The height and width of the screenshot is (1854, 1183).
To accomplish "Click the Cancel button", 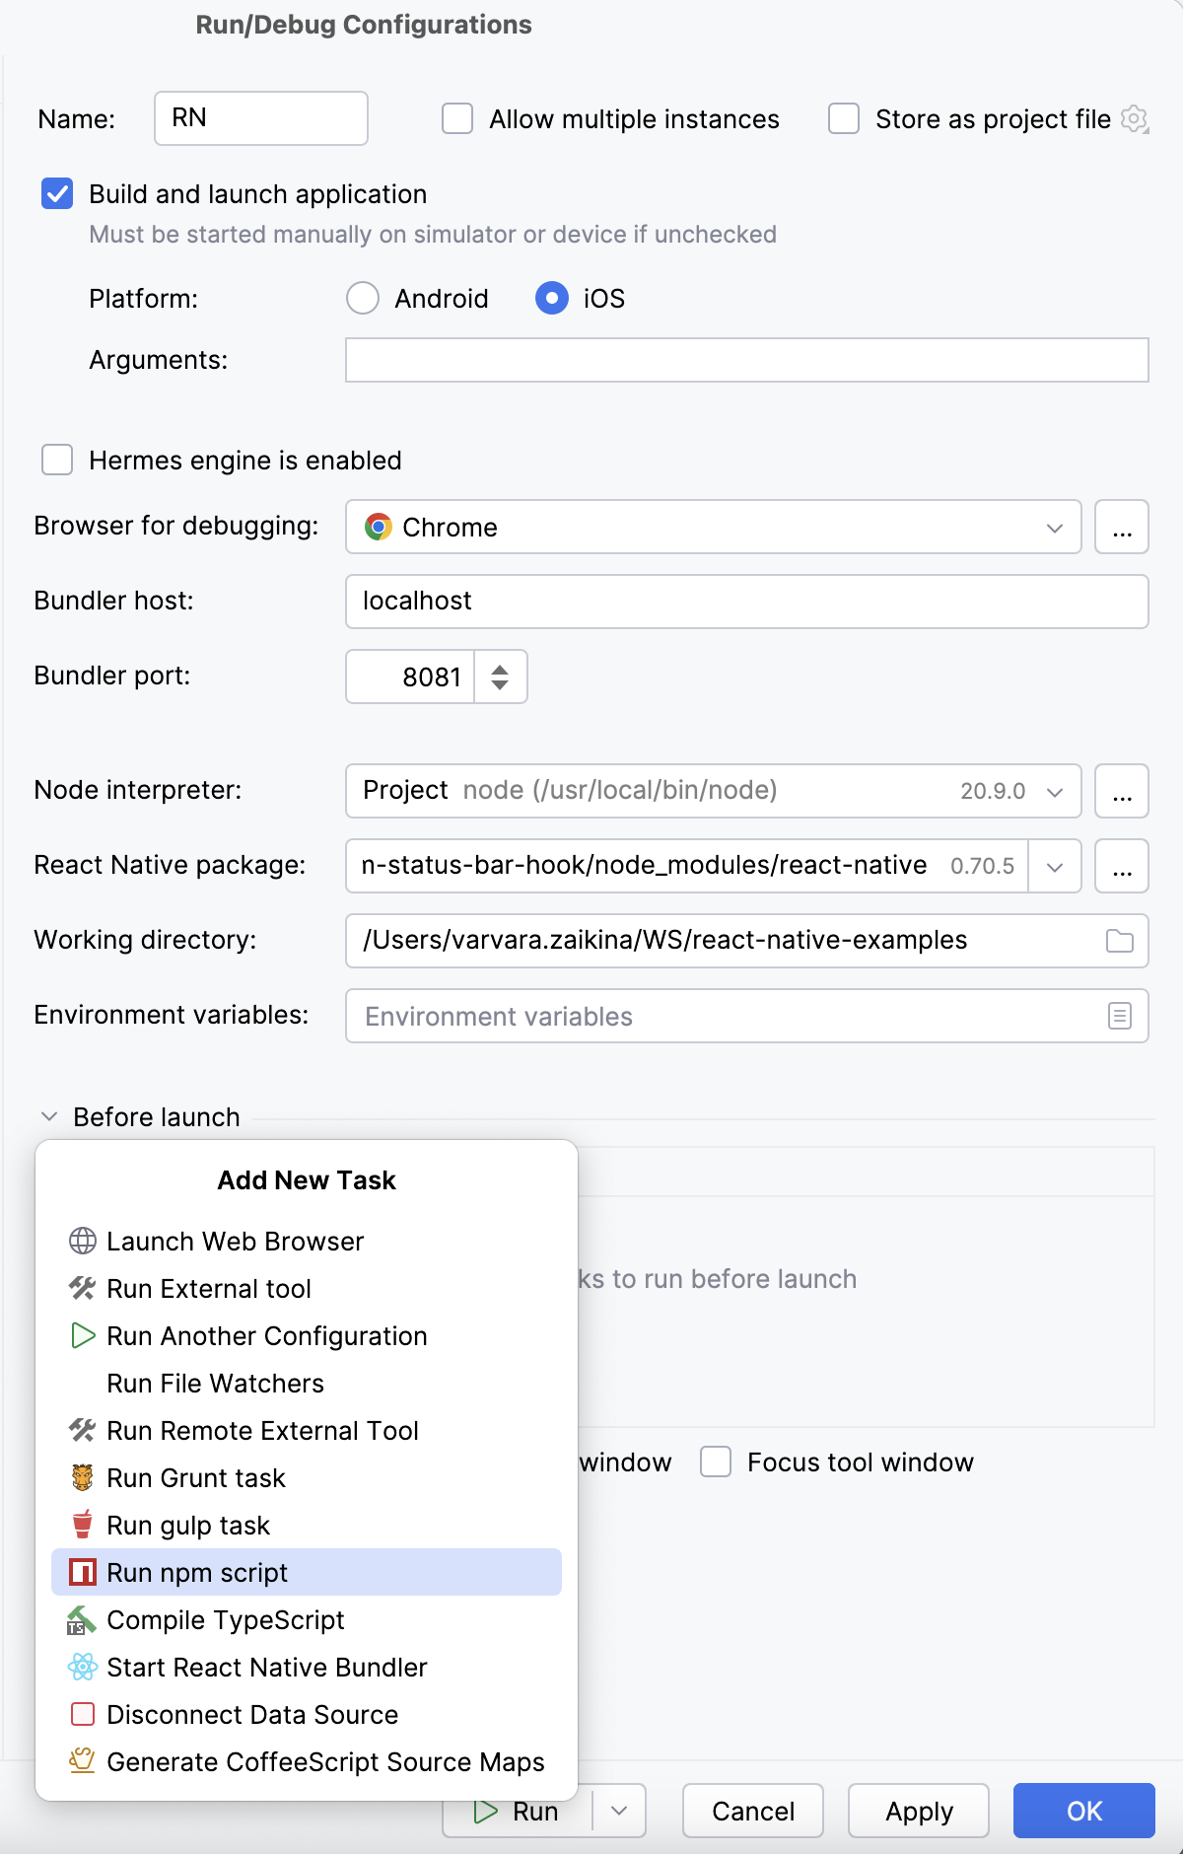I will coord(753,1811).
